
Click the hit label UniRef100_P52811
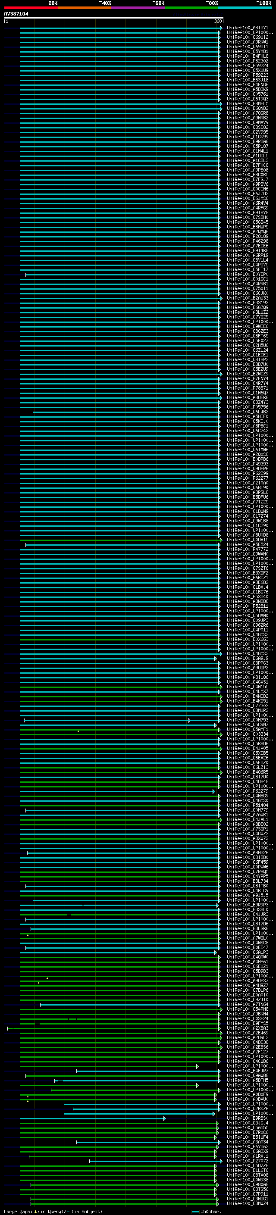click(248, 606)
